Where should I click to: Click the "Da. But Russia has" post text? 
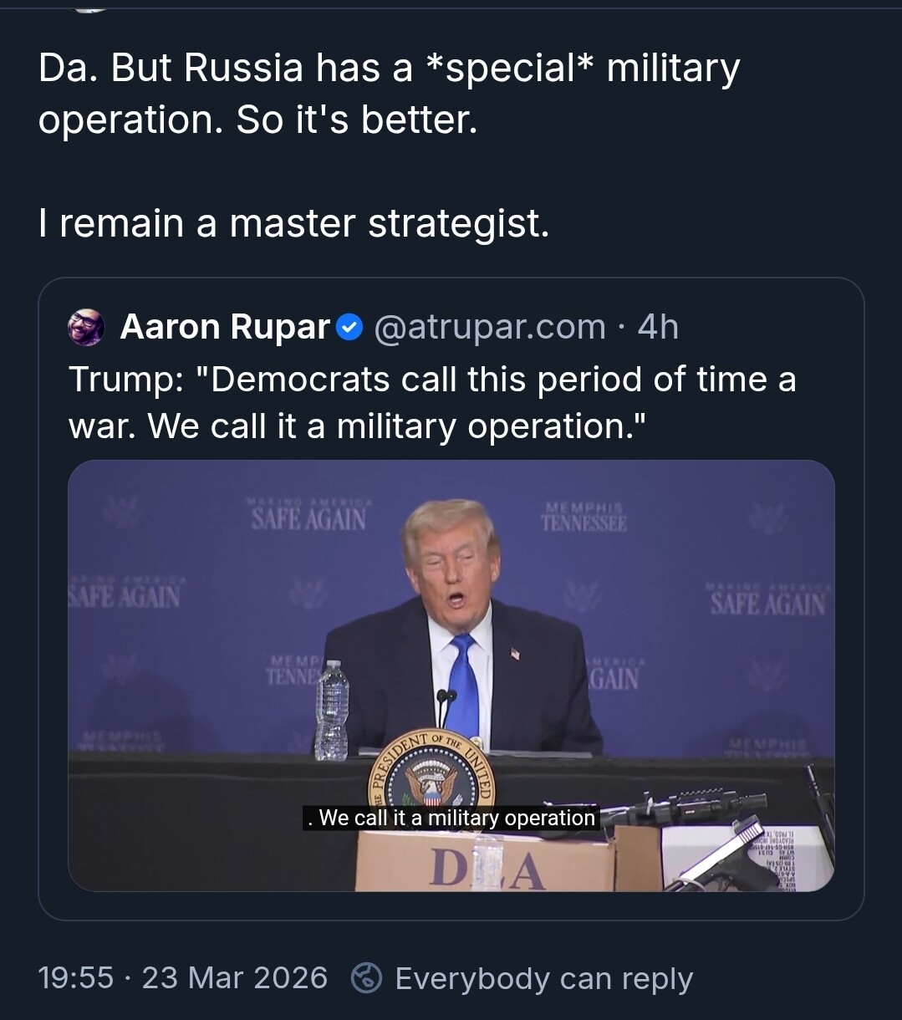pos(389,94)
